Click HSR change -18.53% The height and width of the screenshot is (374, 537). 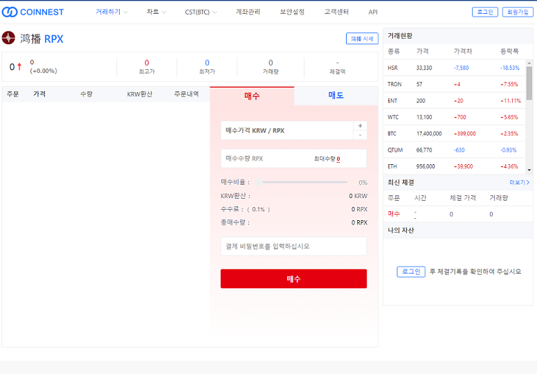tap(510, 68)
